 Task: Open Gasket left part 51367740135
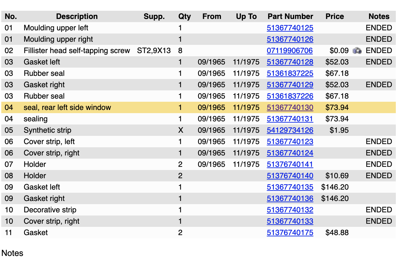pos(290,187)
